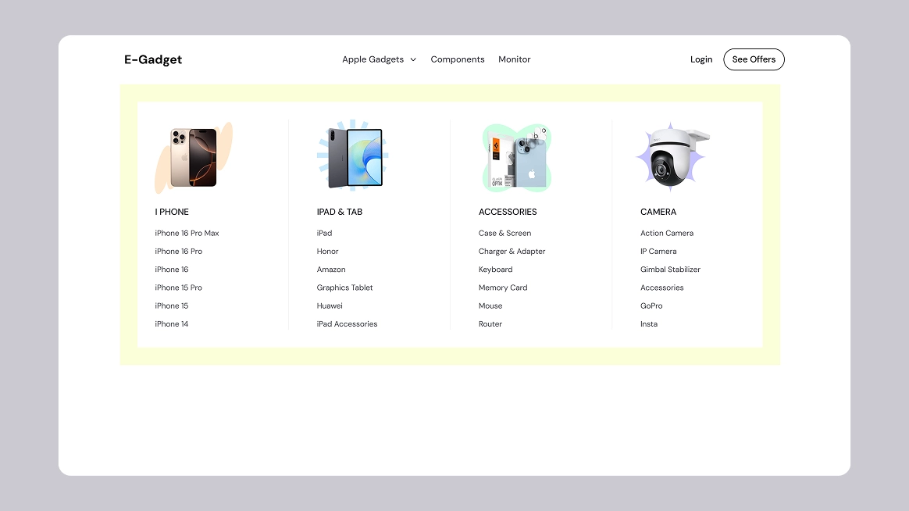Select the Huawei link
Viewport: 909px width, 511px height.
pos(330,306)
